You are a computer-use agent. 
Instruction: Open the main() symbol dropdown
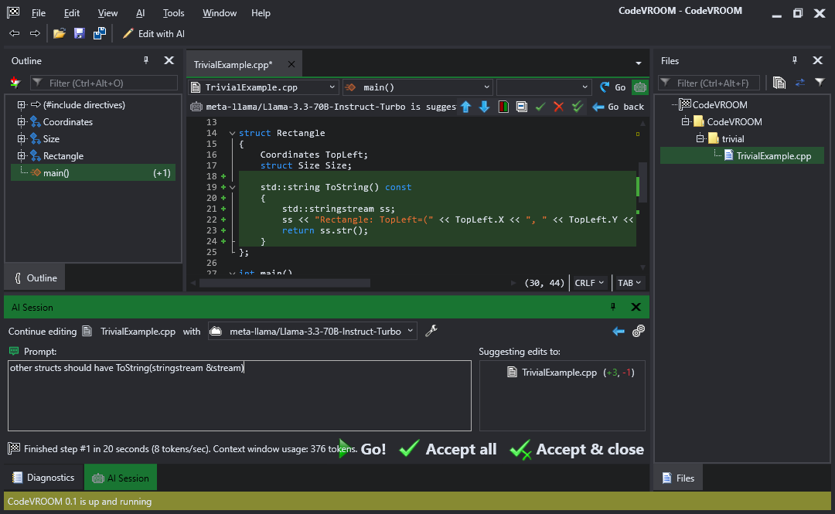[417, 87]
